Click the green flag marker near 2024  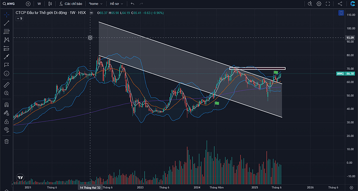point(217,104)
